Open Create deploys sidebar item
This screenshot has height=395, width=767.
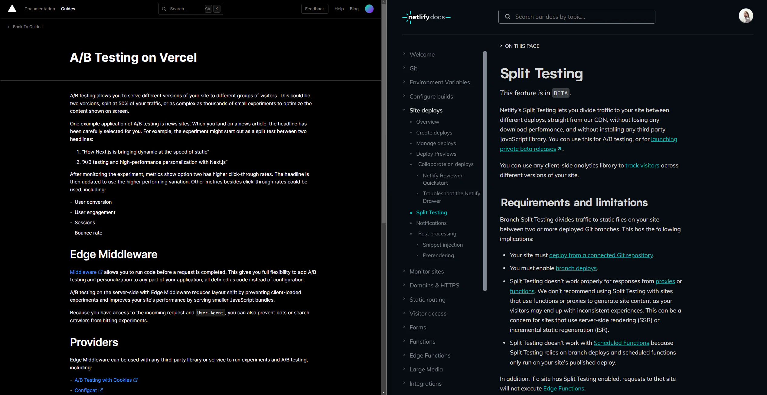coord(434,133)
